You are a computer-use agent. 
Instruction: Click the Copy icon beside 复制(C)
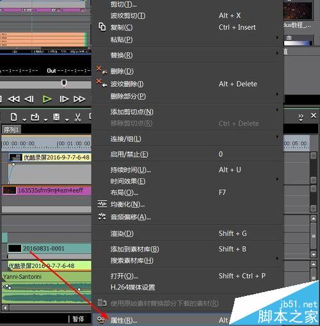click(x=102, y=27)
